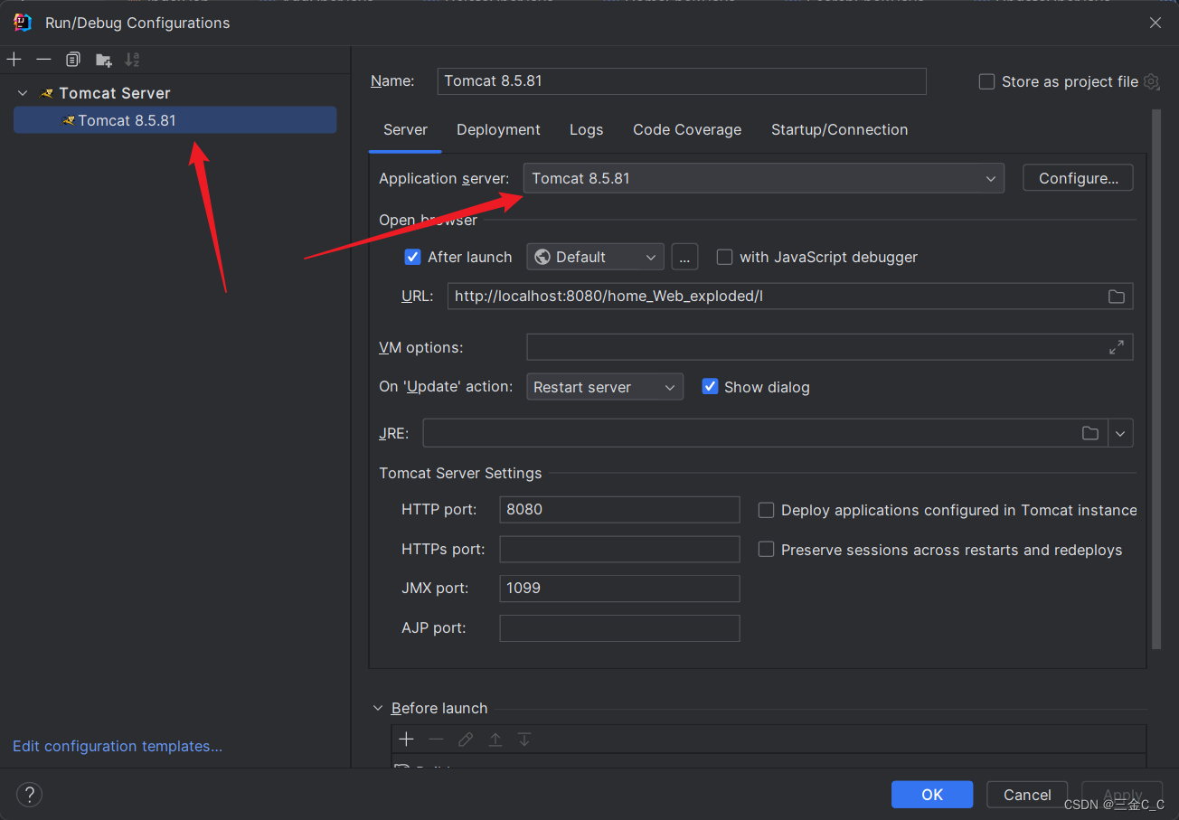Image resolution: width=1179 pixels, height=820 pixels.
Task: Switch to the Code Coverage tab
Action: tap(687, 130)
